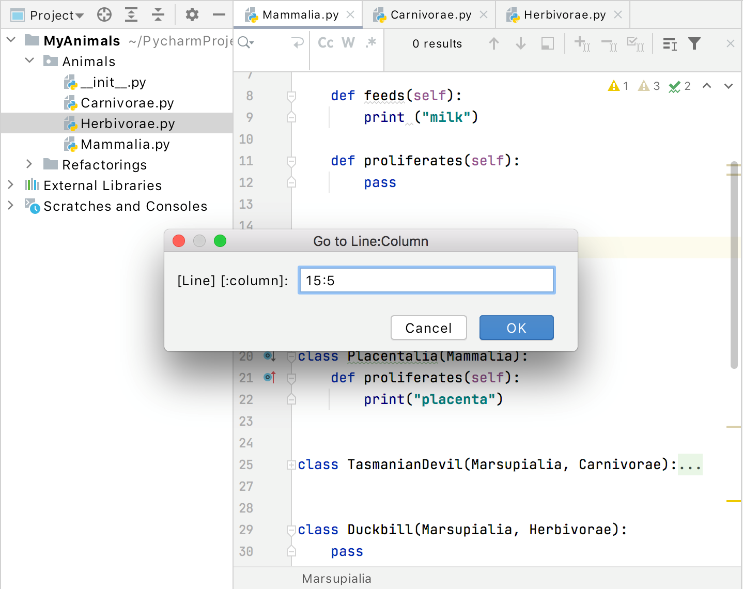Expand the Refactorings folder

coord(29,164)
